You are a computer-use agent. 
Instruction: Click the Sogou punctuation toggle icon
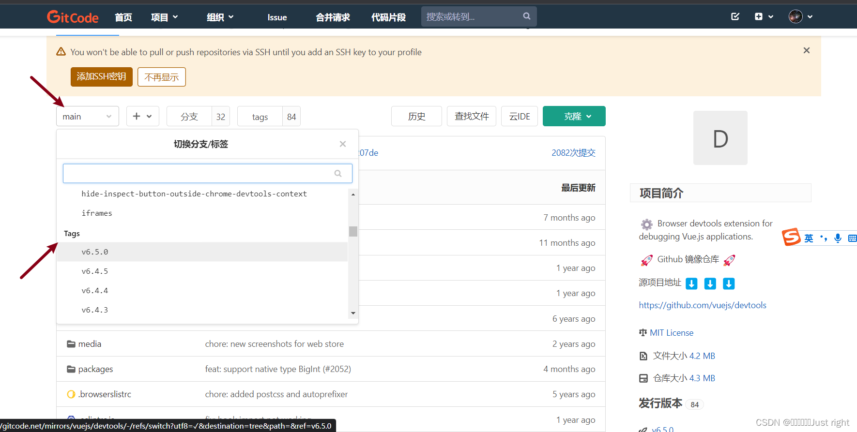824,238
